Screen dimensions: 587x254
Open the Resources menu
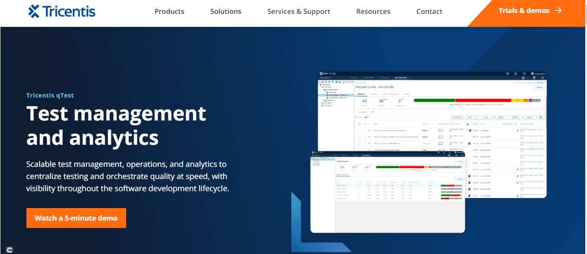(373, 12)
